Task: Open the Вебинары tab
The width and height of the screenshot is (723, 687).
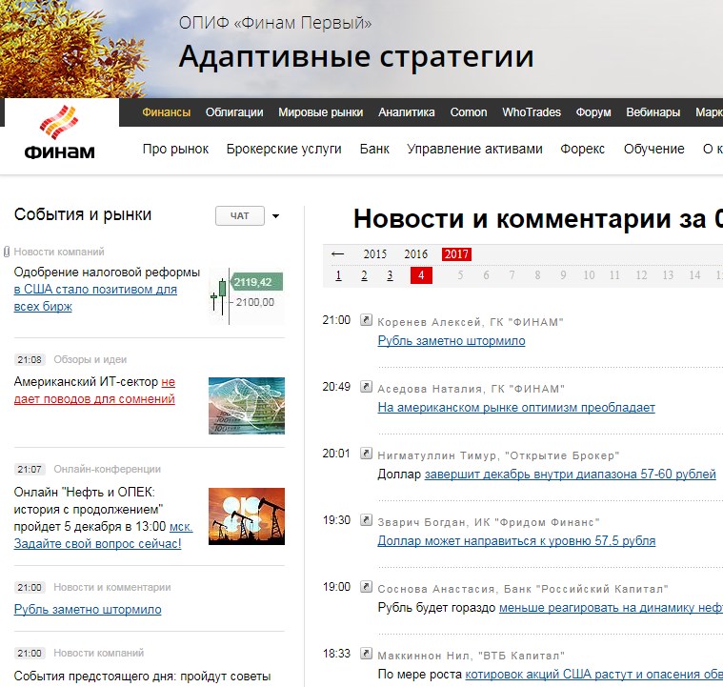Action: 653,112
